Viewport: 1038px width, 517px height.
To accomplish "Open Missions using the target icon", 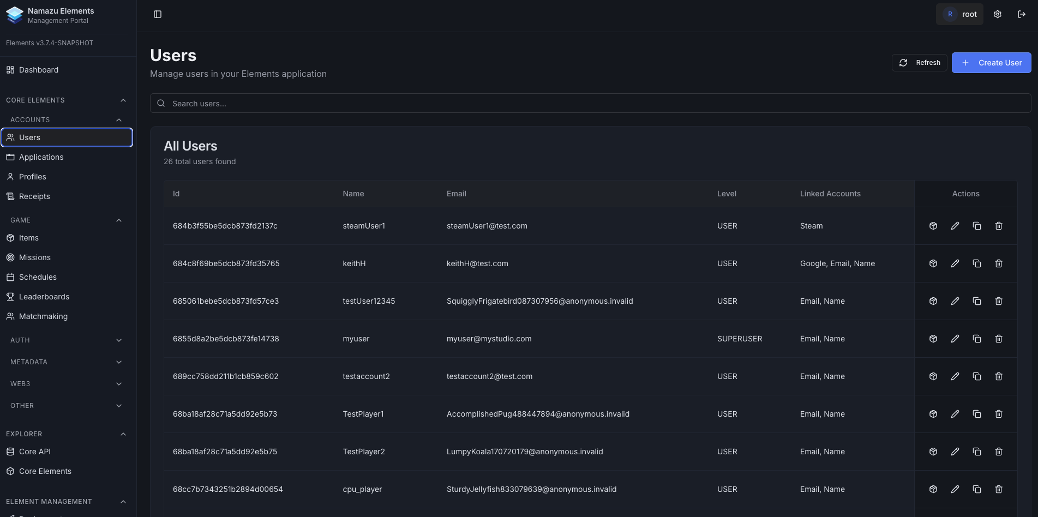I will (10, 257).
